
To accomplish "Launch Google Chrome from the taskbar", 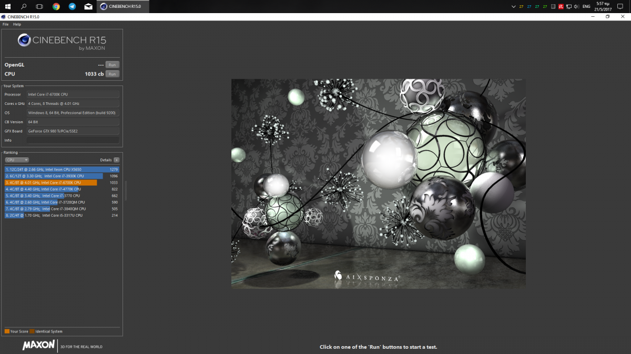I will tap(56, 7).
